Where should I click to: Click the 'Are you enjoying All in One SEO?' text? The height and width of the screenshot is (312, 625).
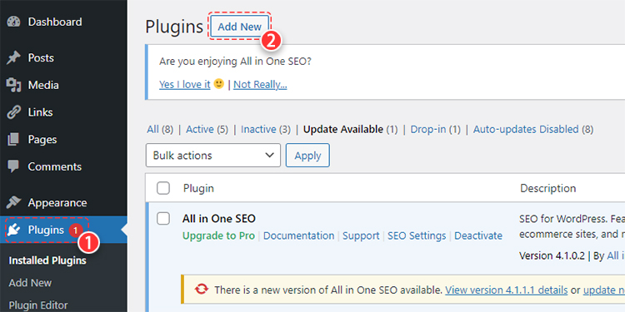coord(235,62)
